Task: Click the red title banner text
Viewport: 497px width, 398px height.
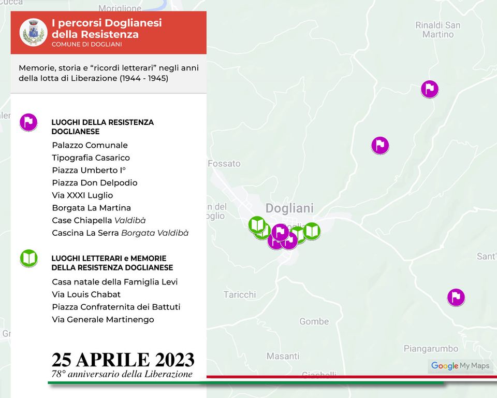Action: click(107, 29)
